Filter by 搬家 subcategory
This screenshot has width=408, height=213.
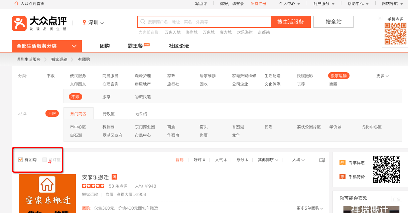tap(107, 97)
